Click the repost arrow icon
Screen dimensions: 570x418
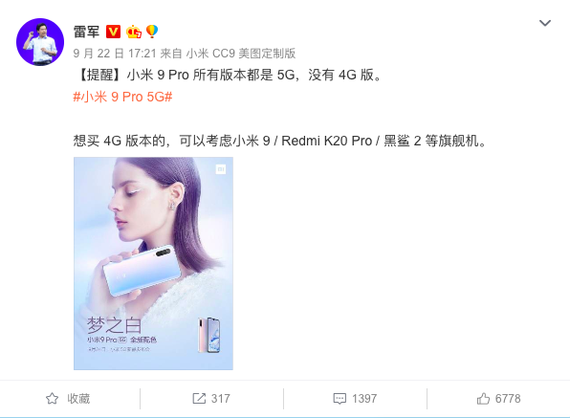point(199,398)
